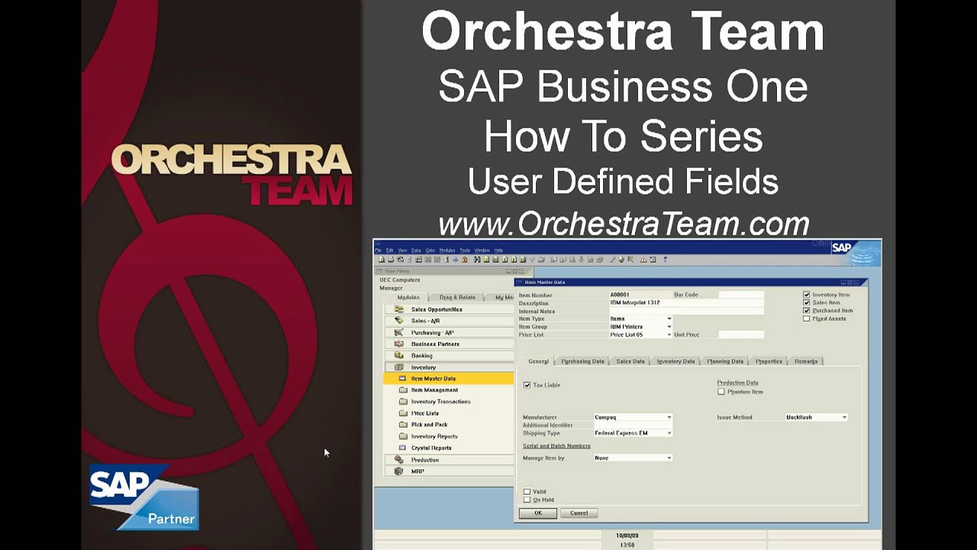Viewport: 977px width, 550px height.
Task: Click the MRP module icon
Action: (x=398, y=471)
